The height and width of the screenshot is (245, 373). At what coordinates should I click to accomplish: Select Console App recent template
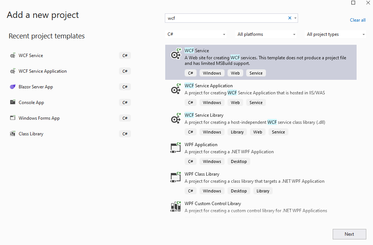point(31,103)
